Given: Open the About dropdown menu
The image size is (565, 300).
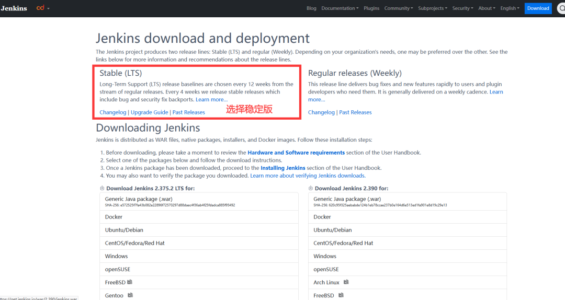Looking at the screenshot, I should click(487, 8).
